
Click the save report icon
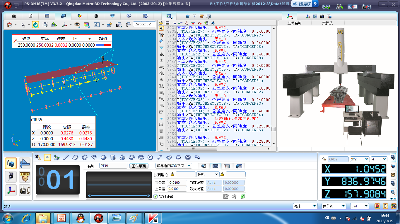pyautogui.click(x=119, y=25)
